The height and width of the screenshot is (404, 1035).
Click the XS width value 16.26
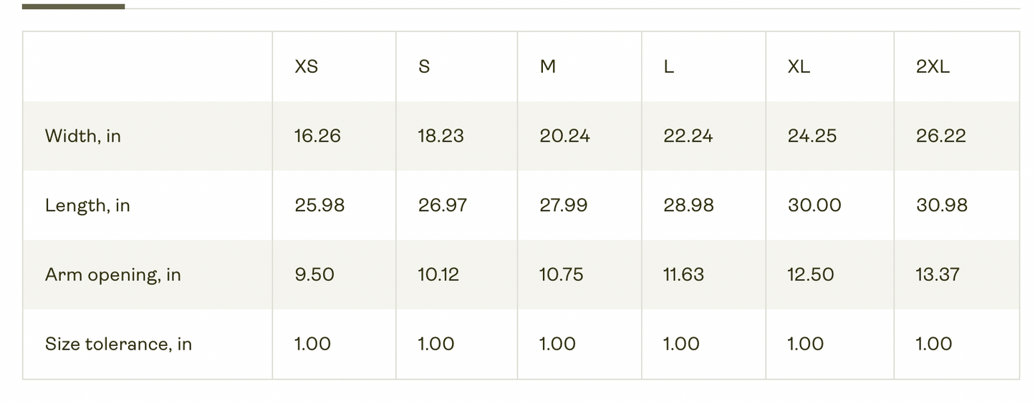click(x=317, y=136)
